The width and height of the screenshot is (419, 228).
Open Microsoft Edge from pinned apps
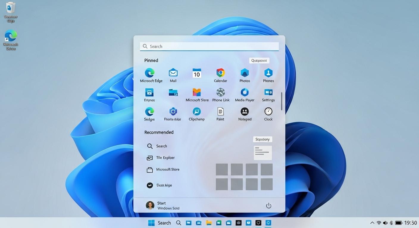click(x=150, y=74)
